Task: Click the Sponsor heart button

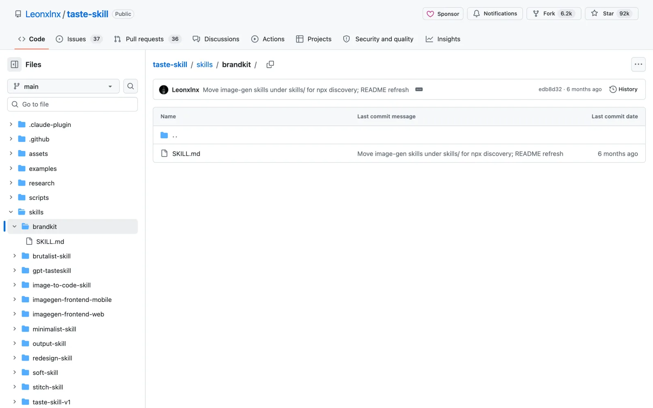Action: [x=443, y=14]
